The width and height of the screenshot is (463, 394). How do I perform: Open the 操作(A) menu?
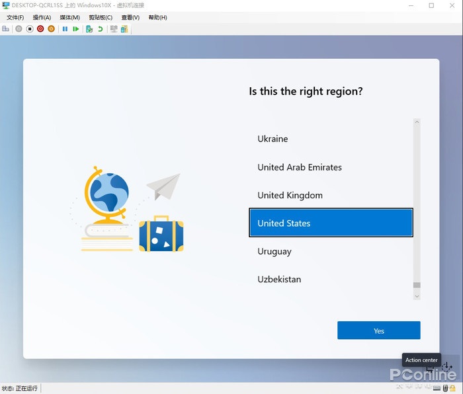point(42,18)
